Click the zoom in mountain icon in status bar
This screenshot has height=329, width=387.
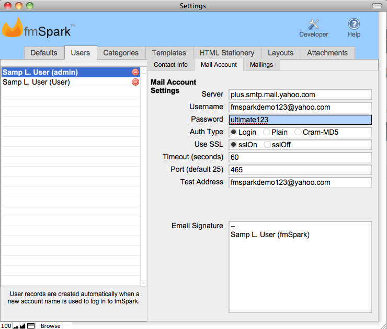22,326
